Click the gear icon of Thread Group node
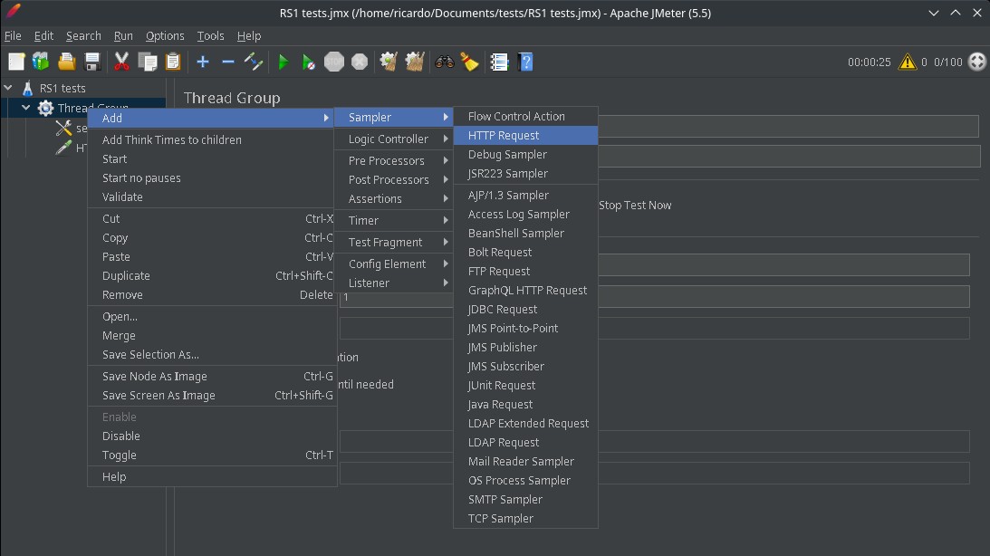Screen dimensions: 990x556 point(45,108)
